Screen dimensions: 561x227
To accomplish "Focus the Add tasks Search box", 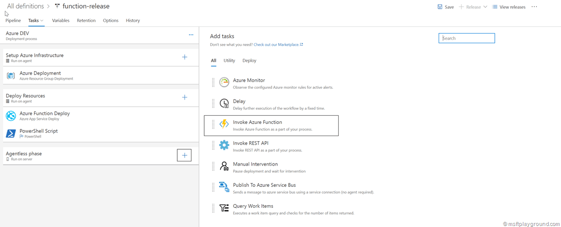I will point(467,38).
